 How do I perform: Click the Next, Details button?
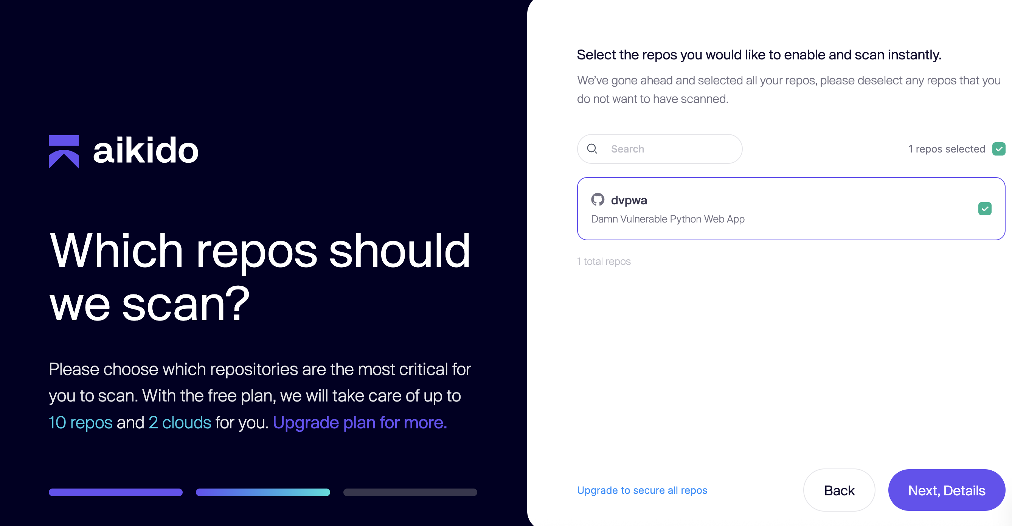point(947,490)
